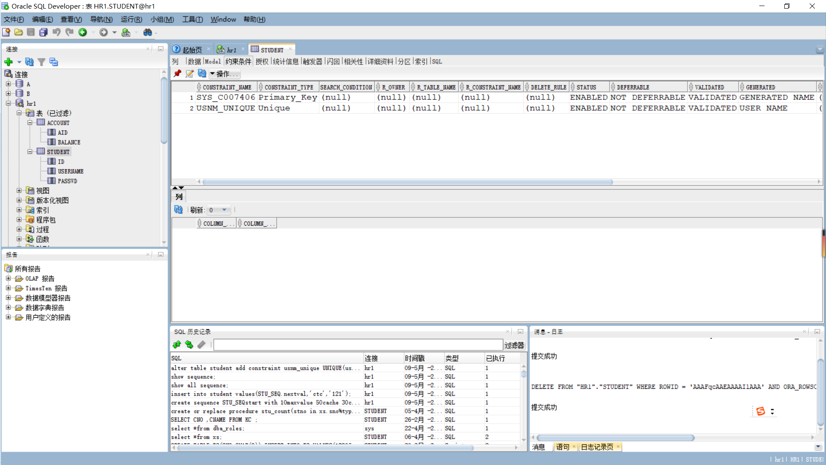Click the Edit table pencil icon
This screenshot has height=465, width=826.
(x=189, y=74)
